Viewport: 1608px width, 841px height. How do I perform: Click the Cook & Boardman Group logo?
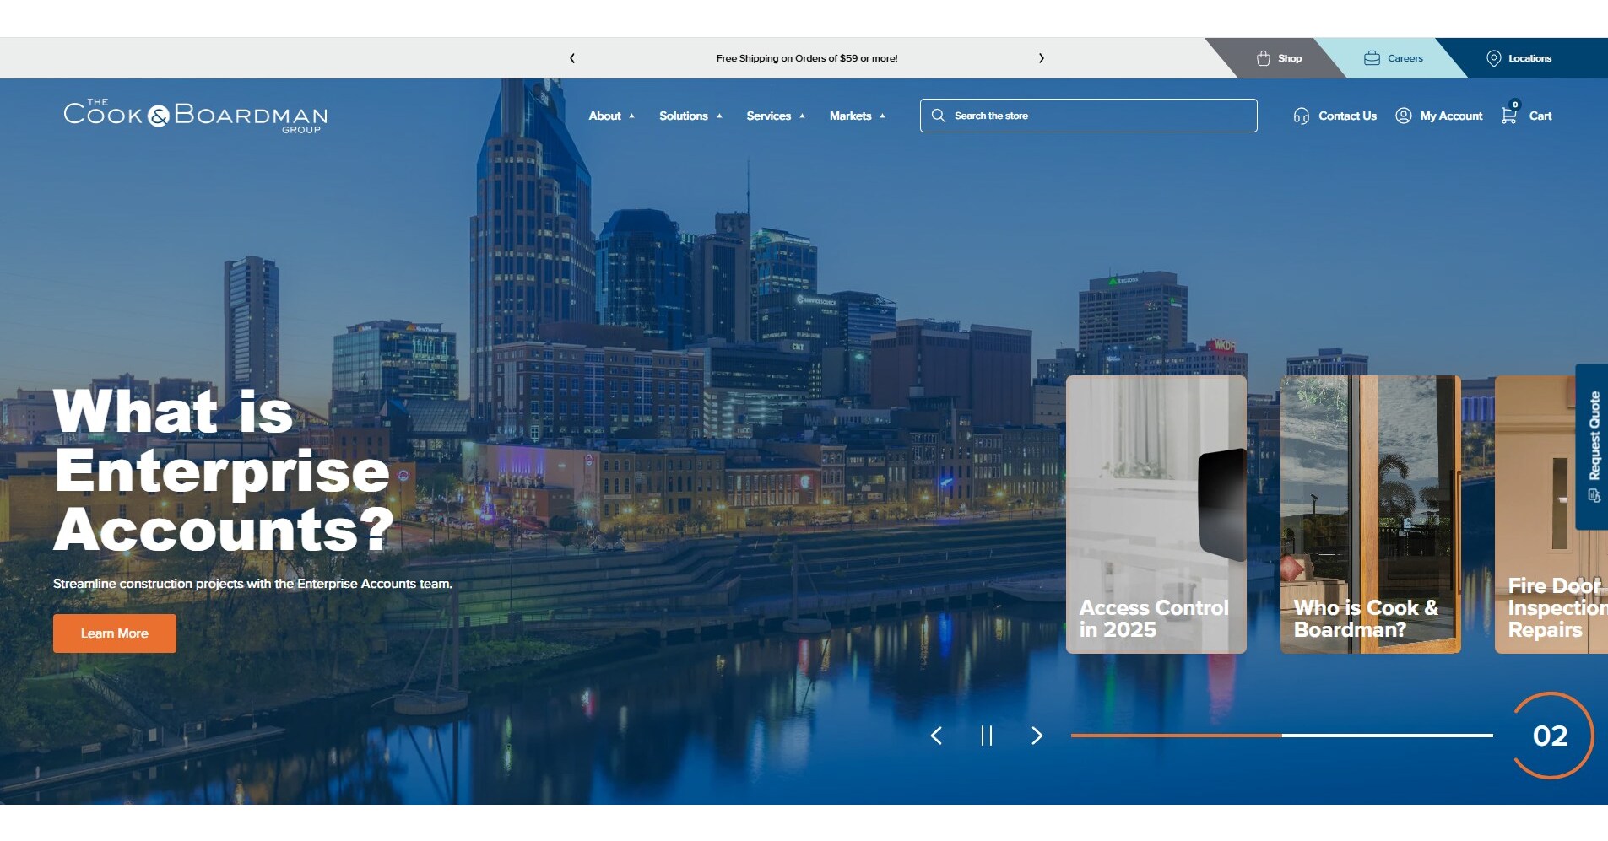(x=194, y=116)
